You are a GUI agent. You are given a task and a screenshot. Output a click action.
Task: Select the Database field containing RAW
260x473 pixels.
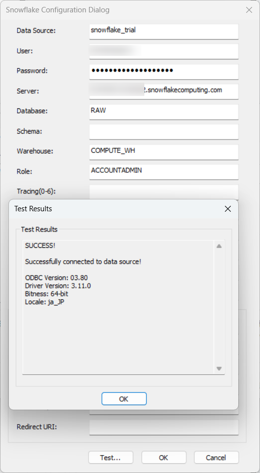(164, 112)
